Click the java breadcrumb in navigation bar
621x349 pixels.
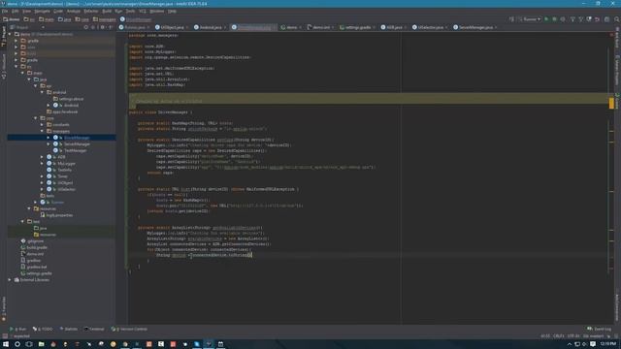click(x=65, y=19)
